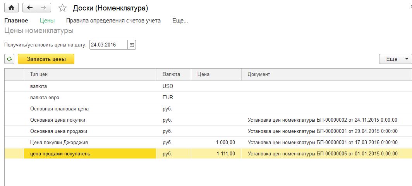Select the Цена покупки Джорджия row

(59, 142)
